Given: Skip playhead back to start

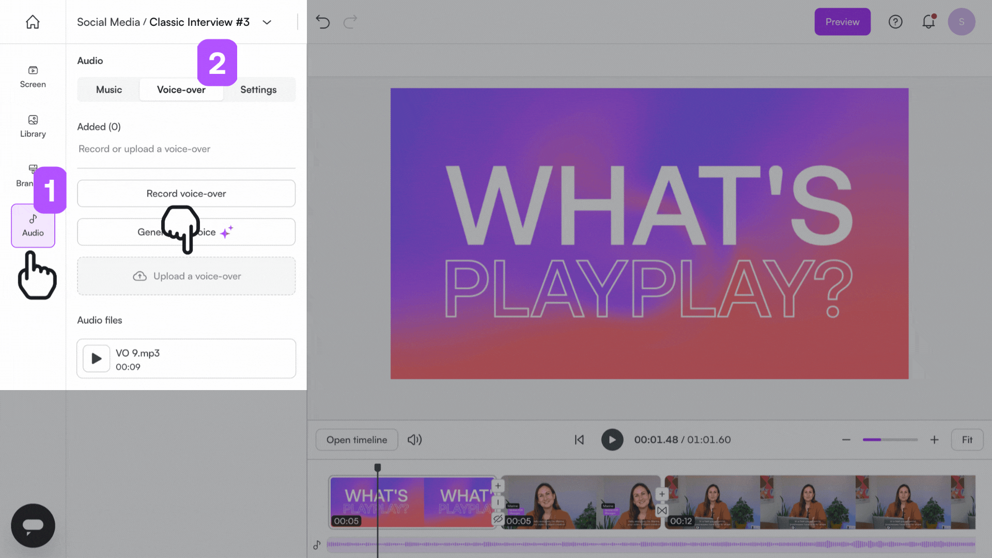Looking at the screenshot, I should tap(579, 440).
